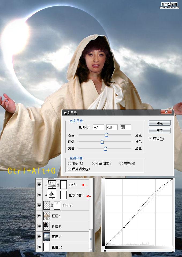Click the 图层 1 layer thumbnail
This screenshot has width=182, height=257.
[47, 216]
